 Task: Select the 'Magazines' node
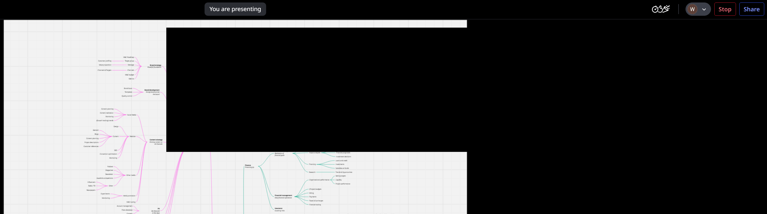[x=109, y=170]
